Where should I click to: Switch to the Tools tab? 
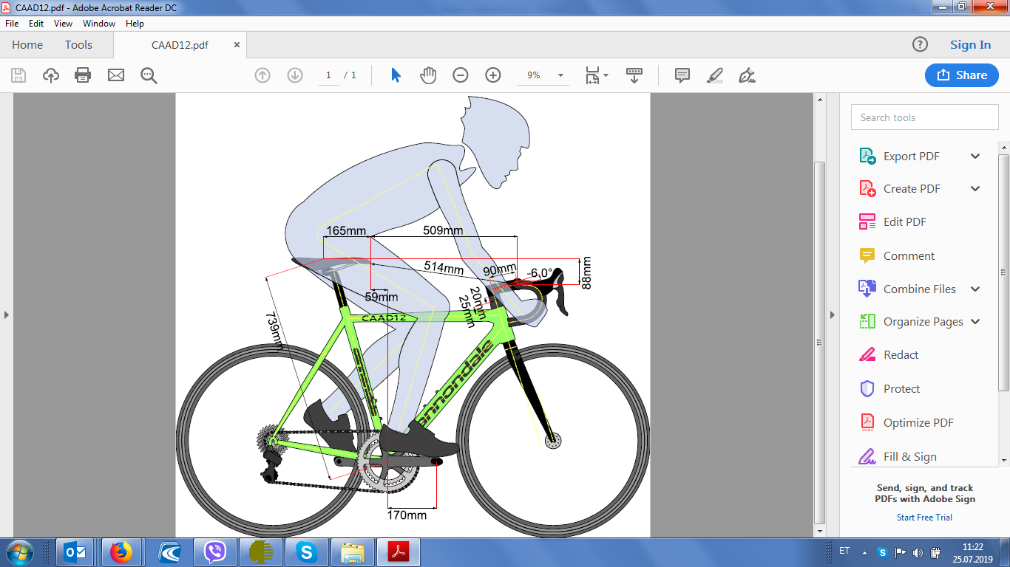(78, 45)
